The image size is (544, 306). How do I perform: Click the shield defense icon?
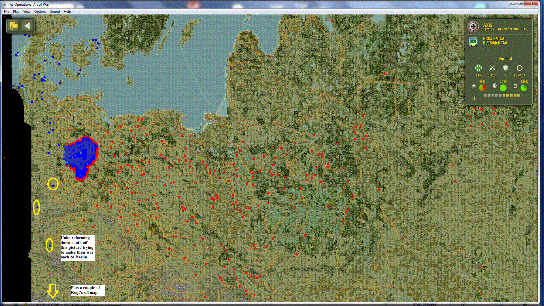click(505, 68)
